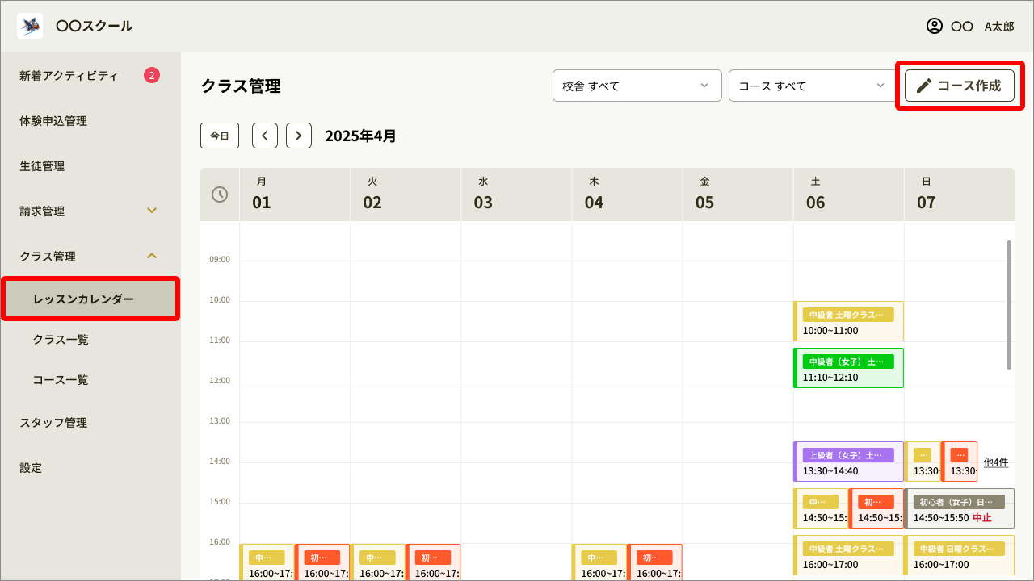Select レッスンカレンダー in the sidebar
This screenshot has height=581, width=1034.
click(90, 299)
